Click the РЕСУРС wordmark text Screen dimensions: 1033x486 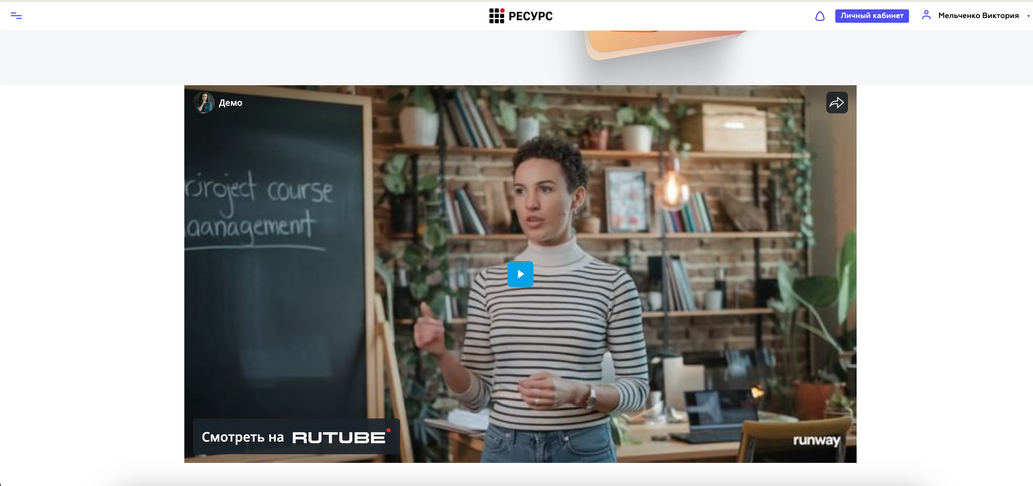tap(531, 16)
